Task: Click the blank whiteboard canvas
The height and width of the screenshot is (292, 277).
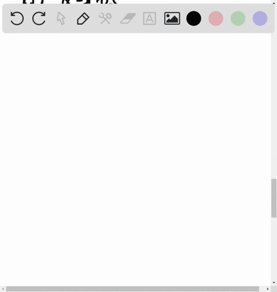Action: pos(134,154)
